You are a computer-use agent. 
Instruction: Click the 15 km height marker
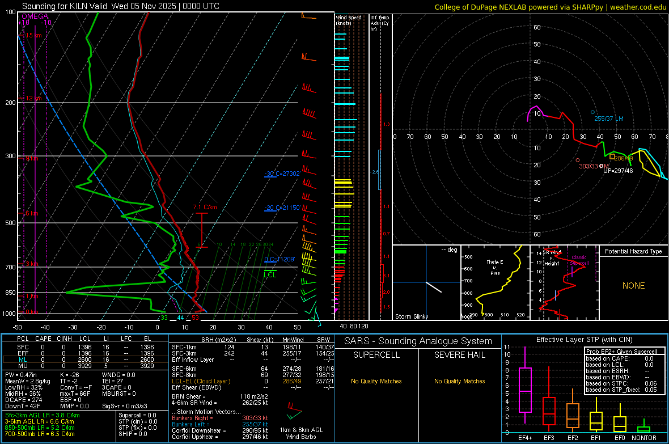[33, 35]
